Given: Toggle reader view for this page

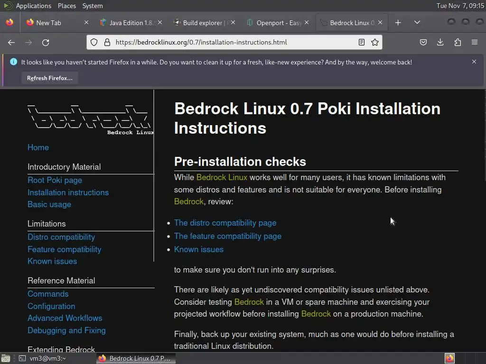Looking at the screenshot, I should (361, 42).
